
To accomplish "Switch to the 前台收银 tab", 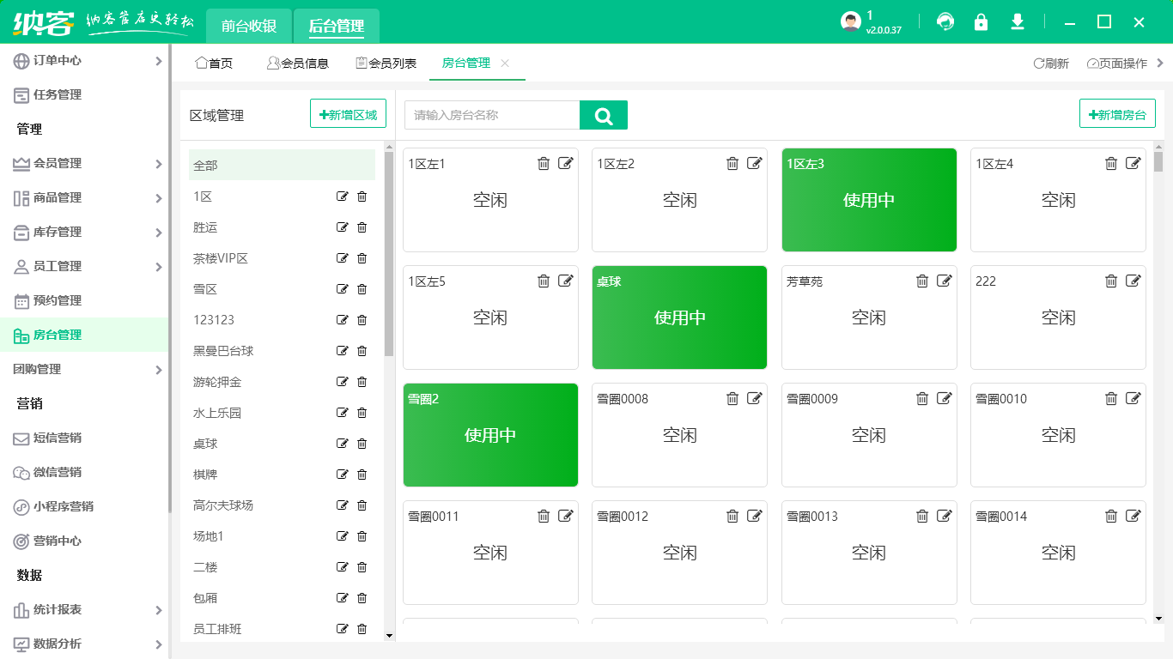I will [249, 27].
